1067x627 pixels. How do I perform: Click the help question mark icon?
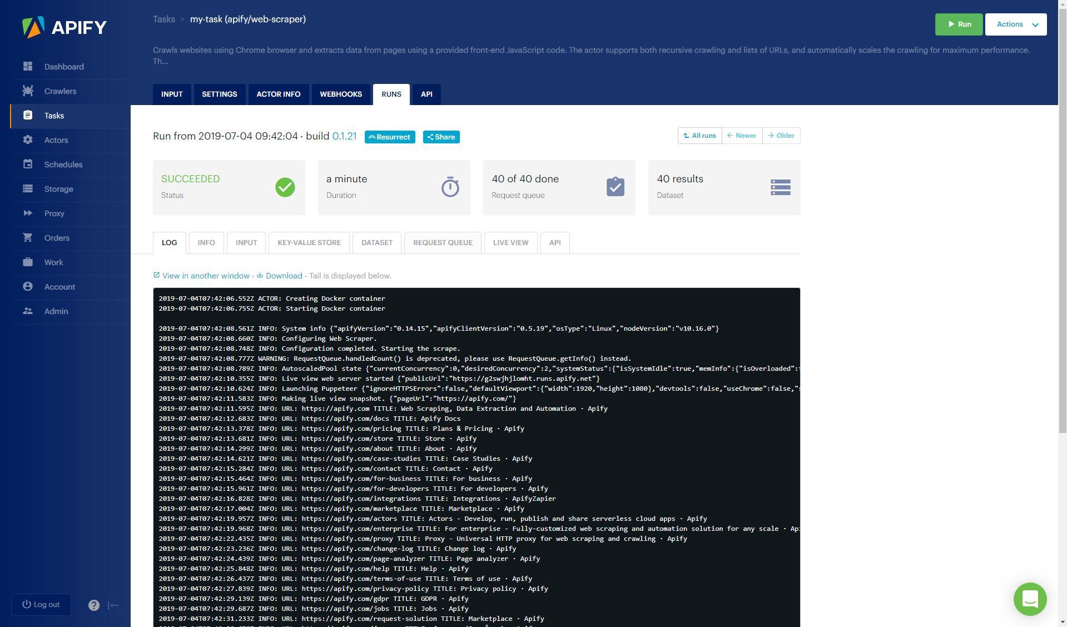94,605
